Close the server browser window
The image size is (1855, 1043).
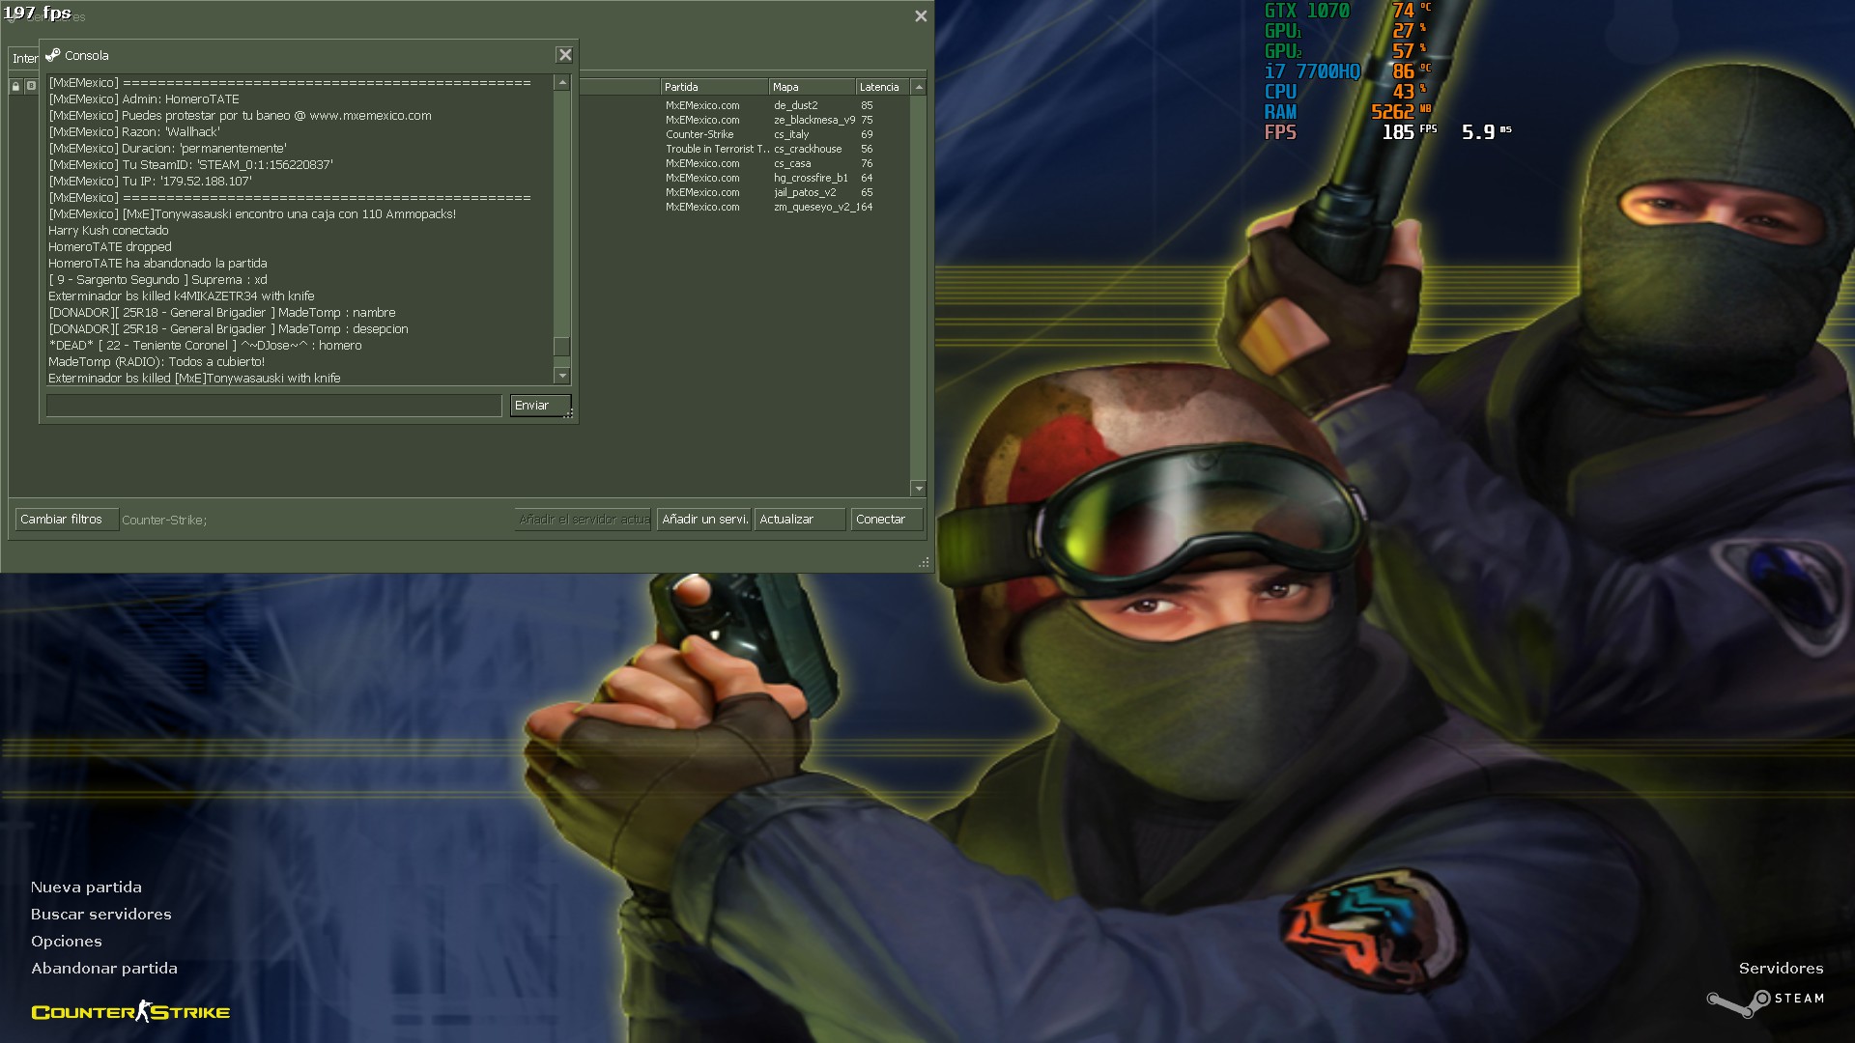click(x=921, y=16)
